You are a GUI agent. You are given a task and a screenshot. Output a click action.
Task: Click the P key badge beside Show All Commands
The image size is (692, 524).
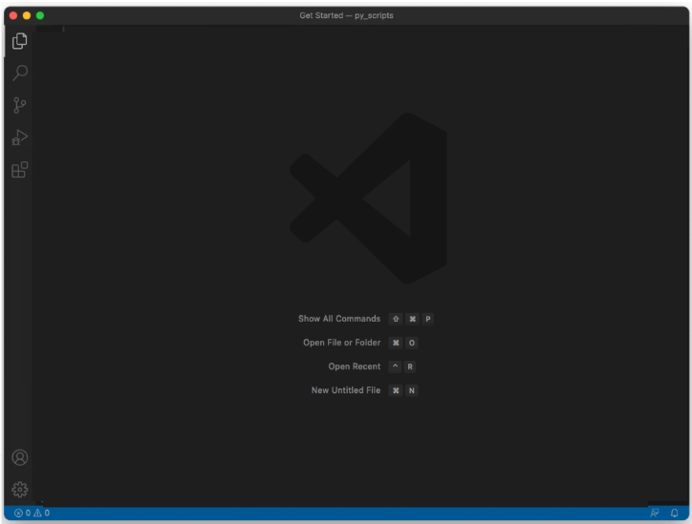(x=428, y=319)
